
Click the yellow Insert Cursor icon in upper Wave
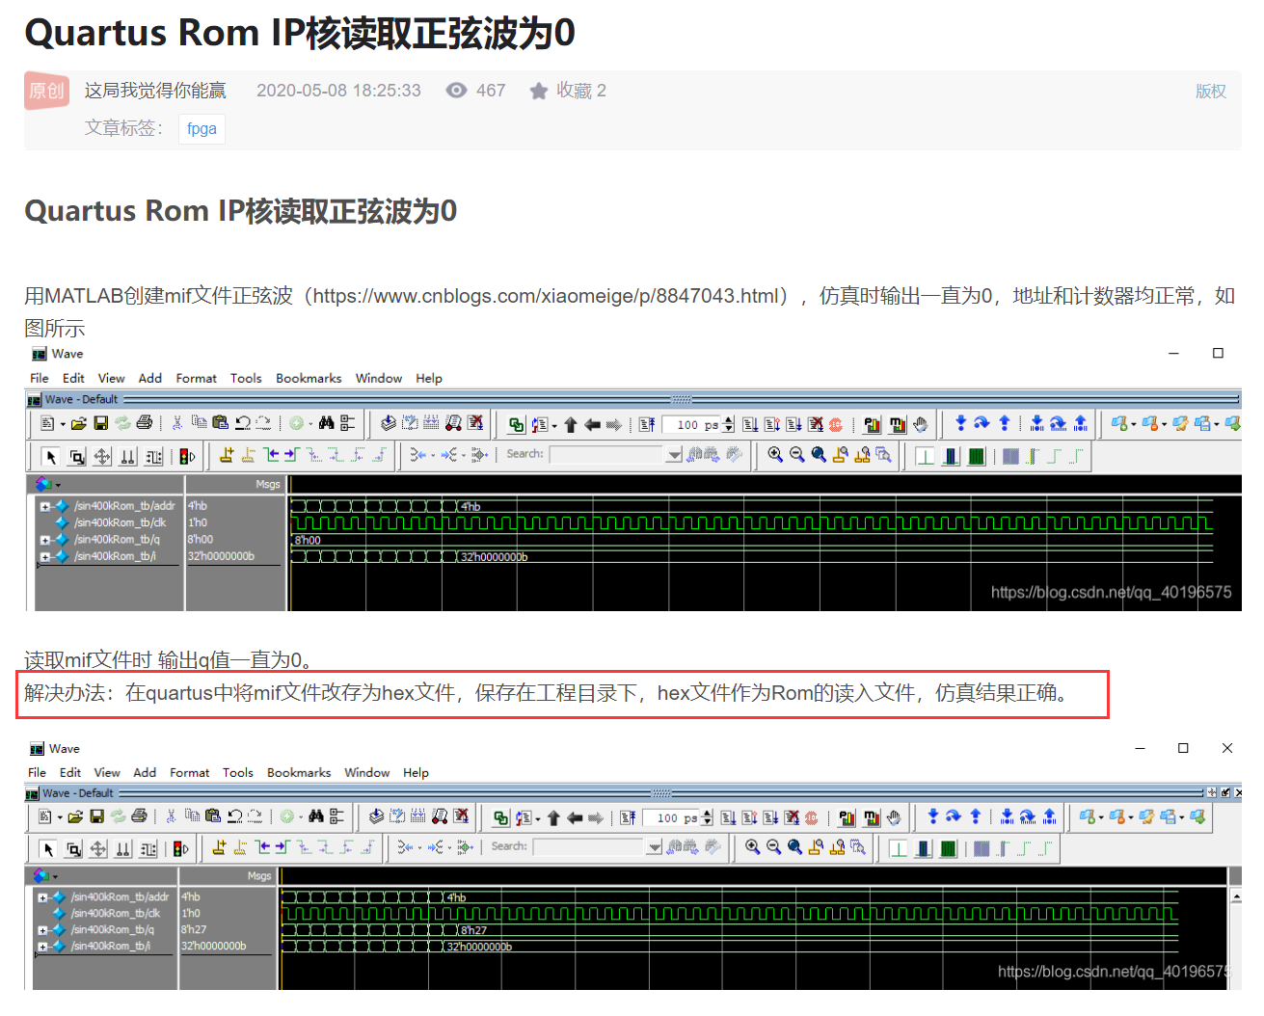pyautogui.click(x=227, y=455)
